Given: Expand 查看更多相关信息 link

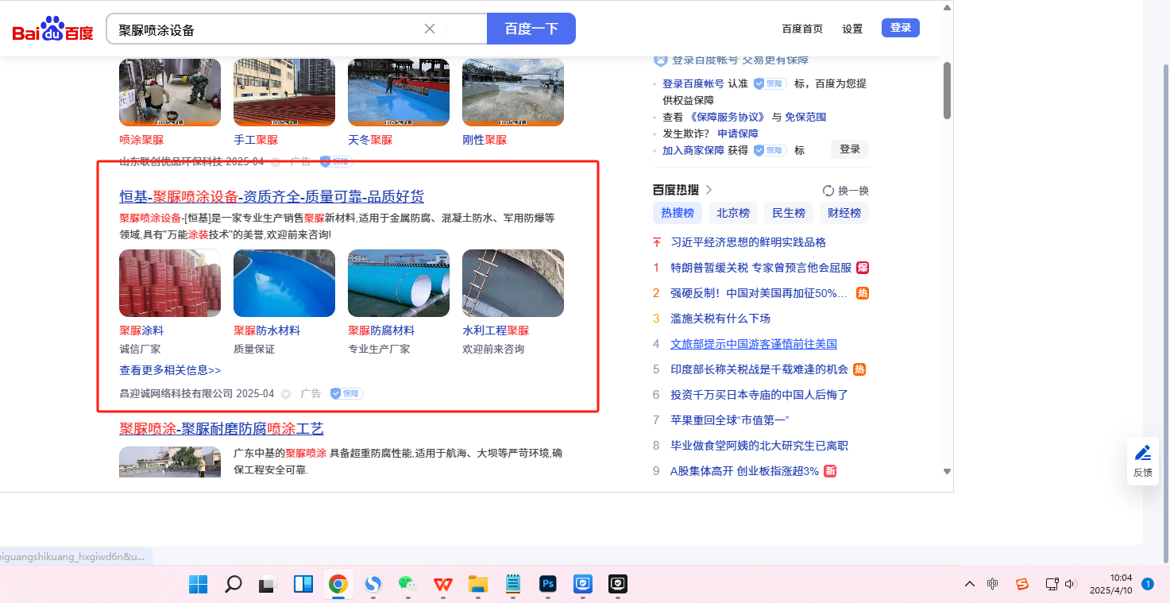Looking at the screenshot, I should 170,370.
